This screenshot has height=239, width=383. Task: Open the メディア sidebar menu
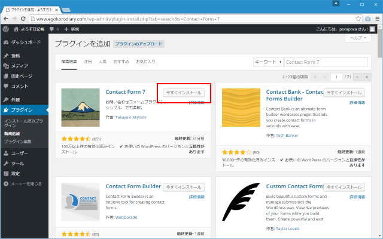pyautogui.click(x=19, y=66)
